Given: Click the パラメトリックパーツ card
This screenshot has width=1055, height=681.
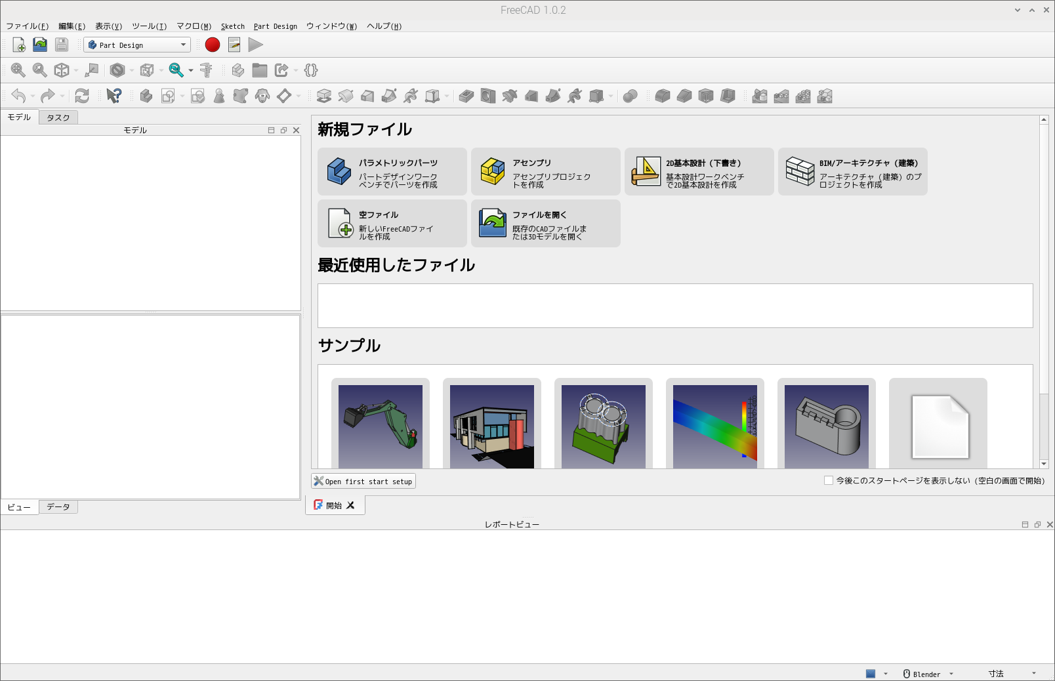Looking at the screenshot, I should (392, 171).
